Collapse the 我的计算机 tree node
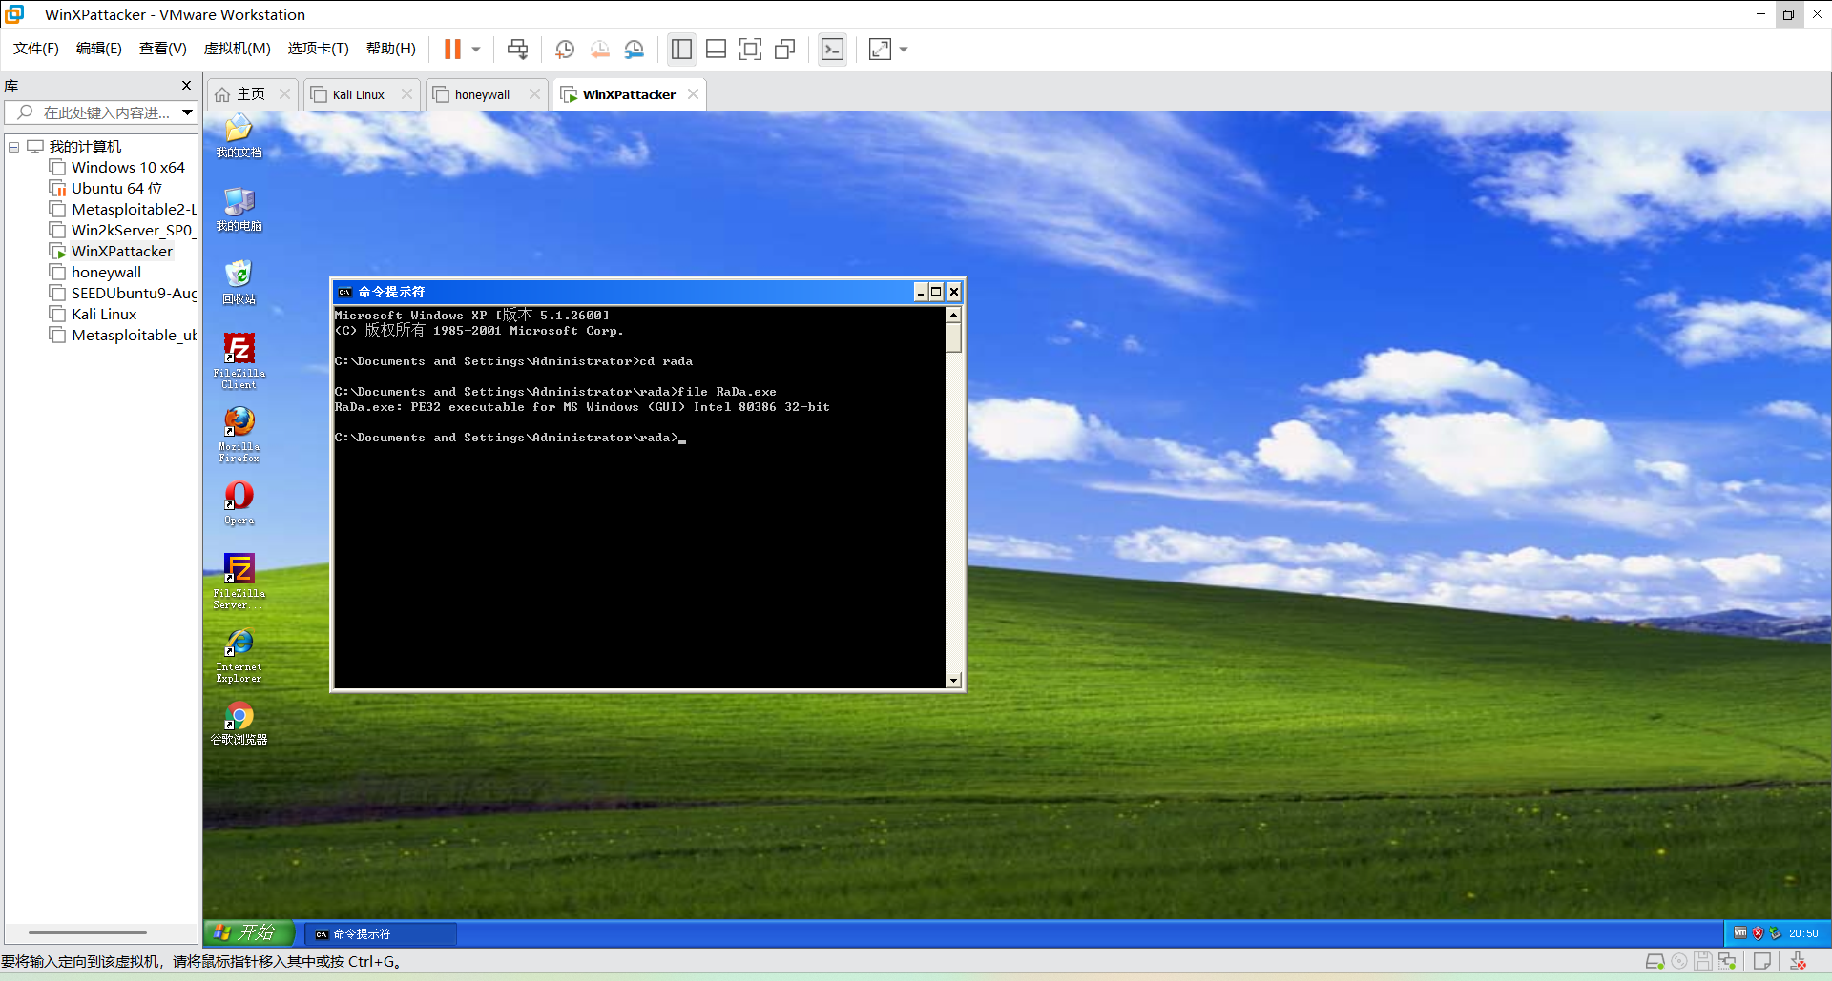Screen dimensions: 1832x981 coord(13,147)
